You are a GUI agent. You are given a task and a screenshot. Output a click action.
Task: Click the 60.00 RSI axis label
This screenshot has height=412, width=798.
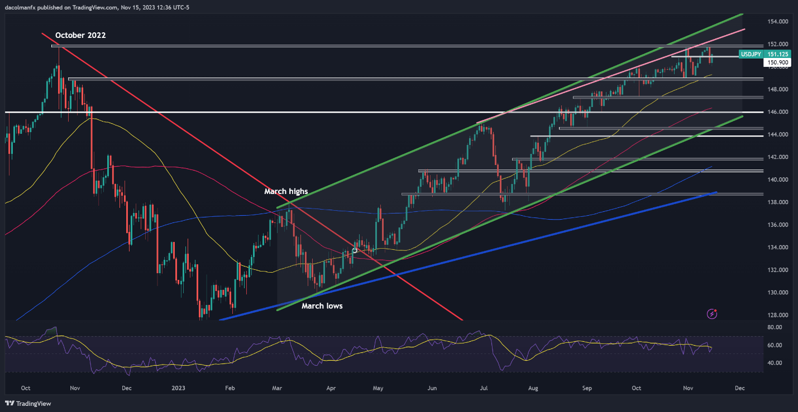[x=774, y=346]
